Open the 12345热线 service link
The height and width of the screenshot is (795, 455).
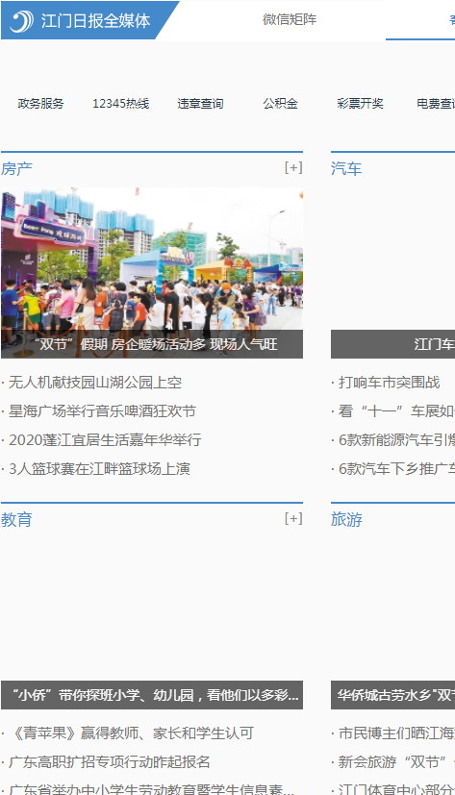pyautogui.click(x=121, y=104)
